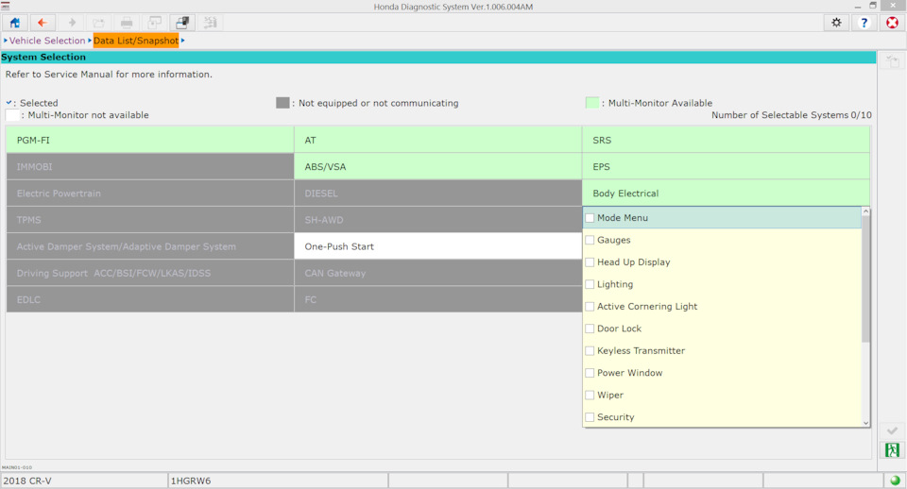Select the Active Cornering Light checkbox

590,307
